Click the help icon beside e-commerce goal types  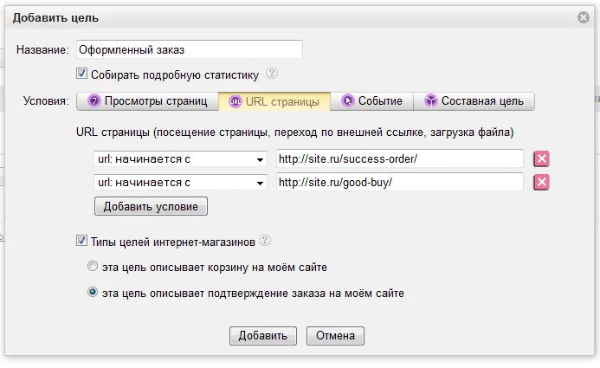pyautogui.click(x=265, y=241)
